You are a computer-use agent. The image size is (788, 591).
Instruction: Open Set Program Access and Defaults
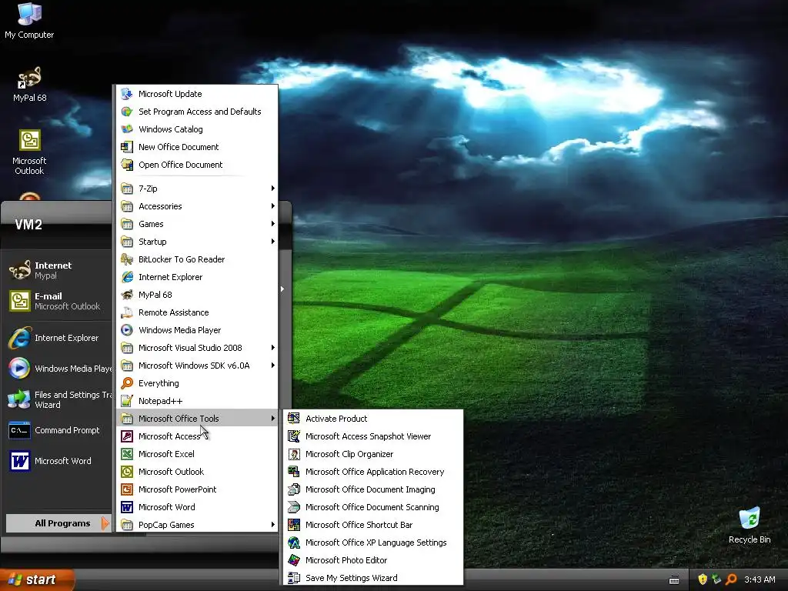(x=197, y=112)
